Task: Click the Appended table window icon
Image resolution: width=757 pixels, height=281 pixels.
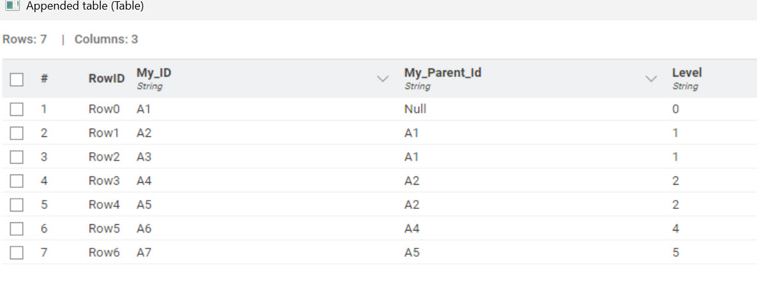Action: pos(13,6)
